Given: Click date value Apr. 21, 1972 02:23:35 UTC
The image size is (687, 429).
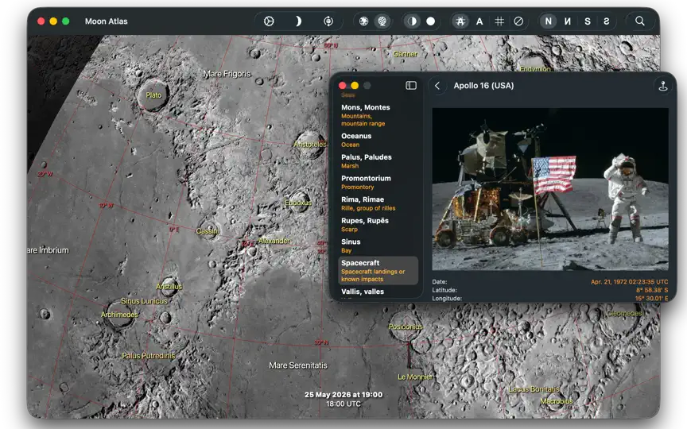Looking at the screenshot, I should pyautogui.click(x=629, y=282).
